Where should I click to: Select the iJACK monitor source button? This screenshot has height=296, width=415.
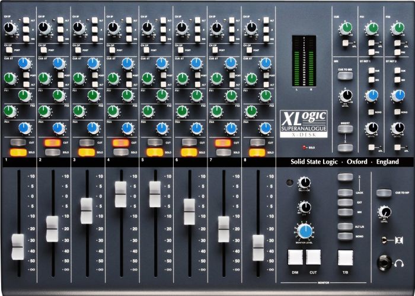[x=345, y=192]
